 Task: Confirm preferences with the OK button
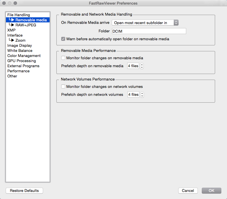211,190
